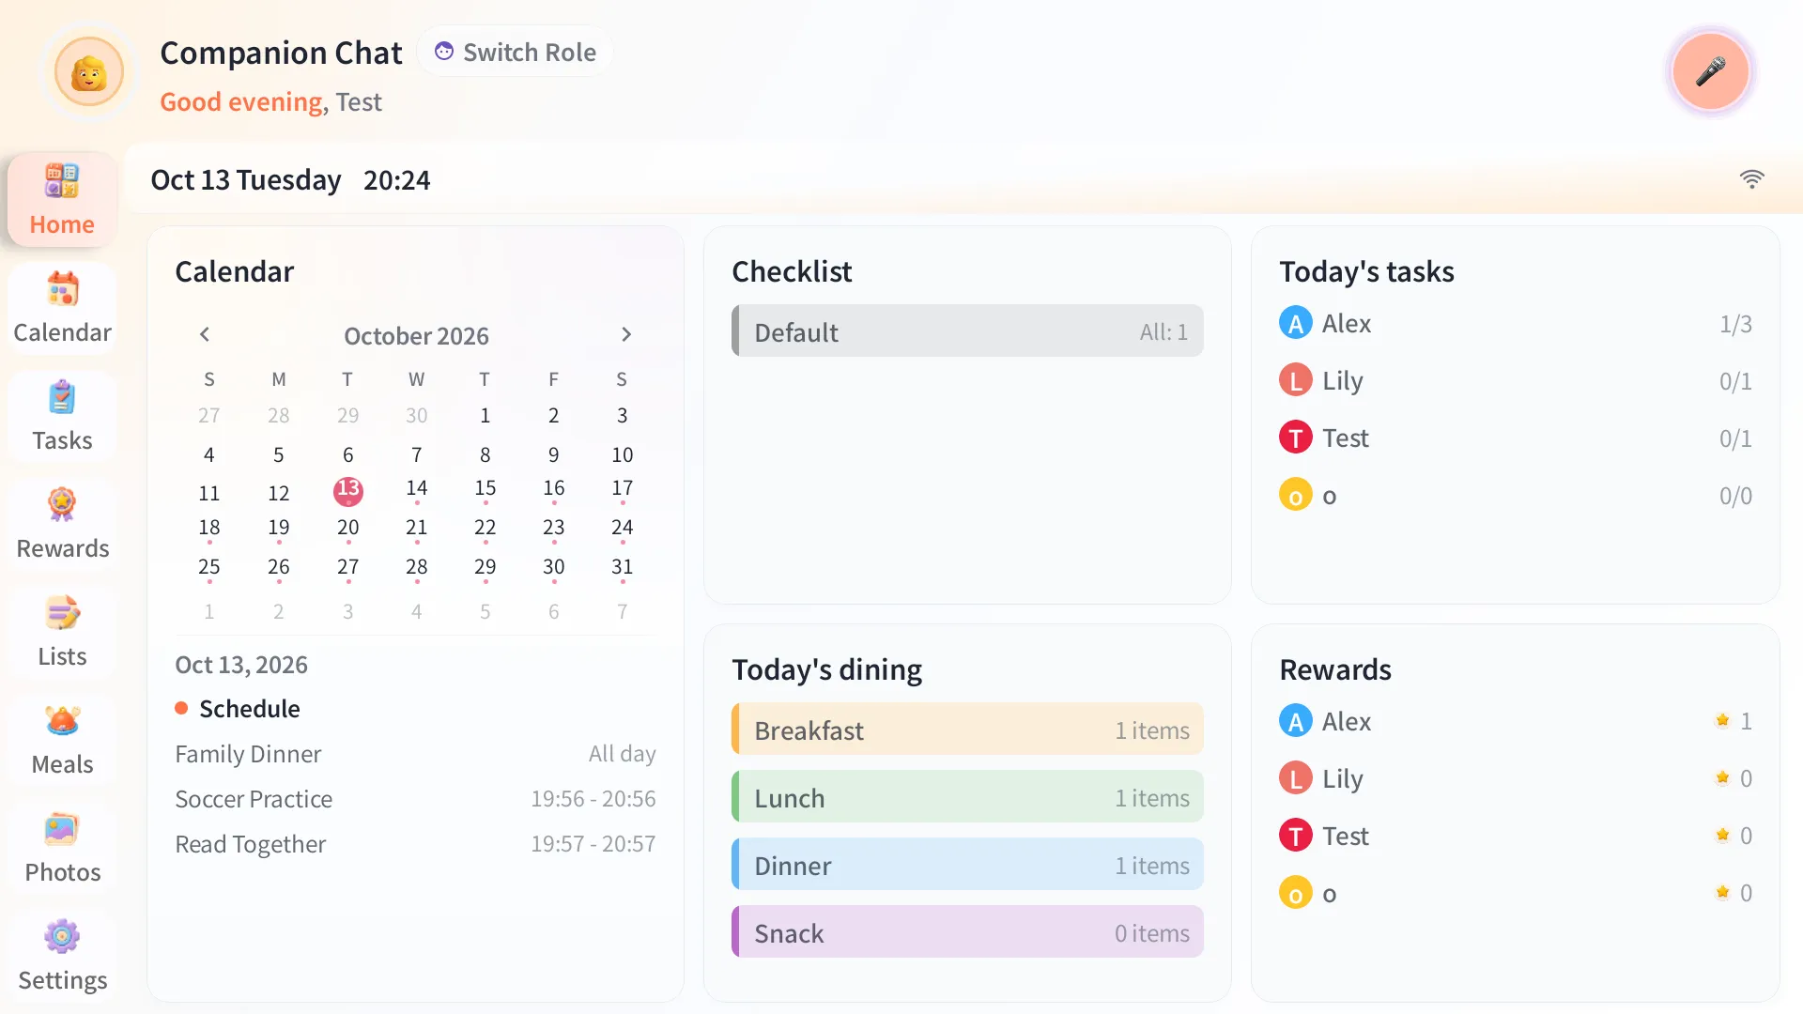Open the Soccer Practice event
The image size is (1803, 1014).
(415, 799)
